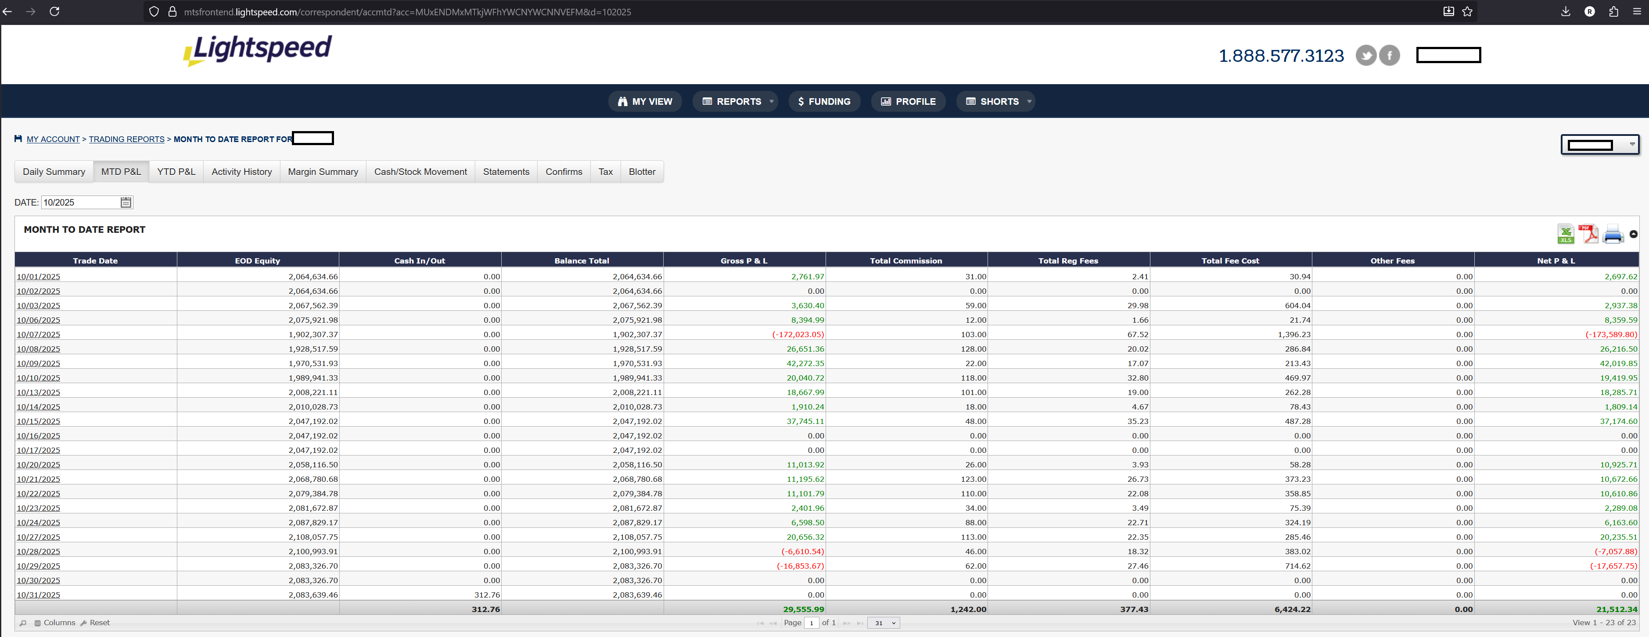Expand the REPORTS dropdown menu
The image size is (1649, 637).
pyautogui.click(x=735, y=101)
